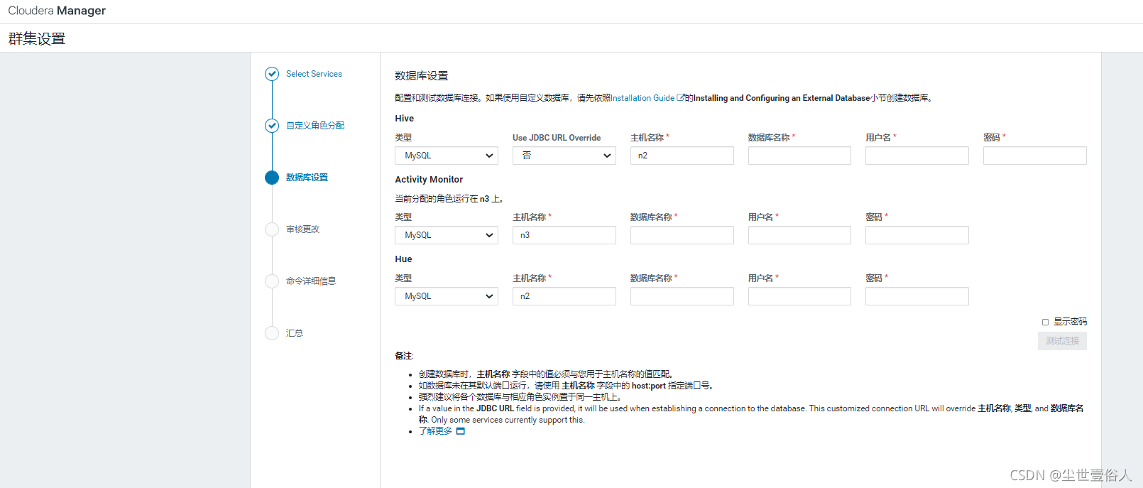Click the Activity Monitor 主机名称 field with n3
1143x488 pixels.
pos(564,235)
